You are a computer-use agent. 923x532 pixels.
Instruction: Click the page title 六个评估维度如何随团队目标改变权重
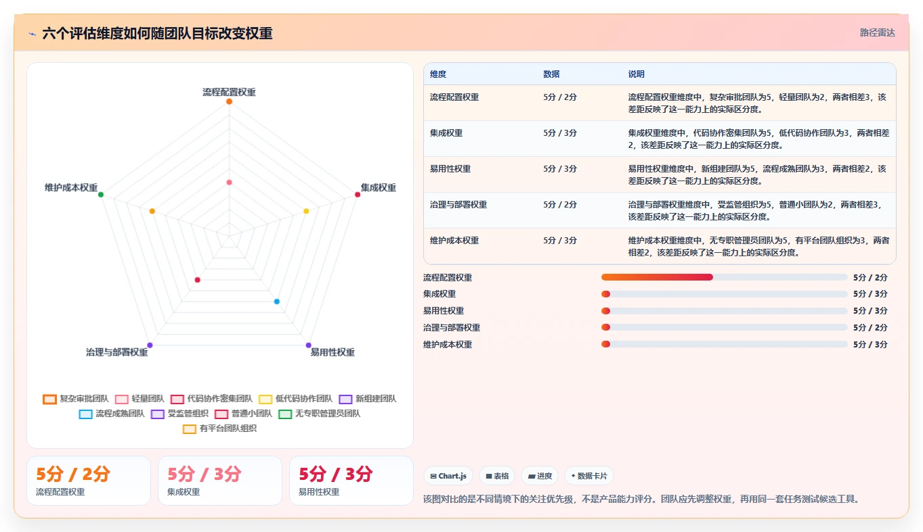click(x=157, y=33)
